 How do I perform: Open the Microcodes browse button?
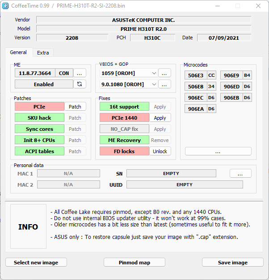[218, 151]
